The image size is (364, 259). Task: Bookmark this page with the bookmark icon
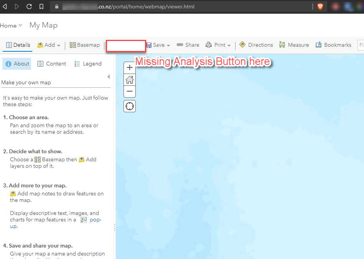[x=41, y=7]
